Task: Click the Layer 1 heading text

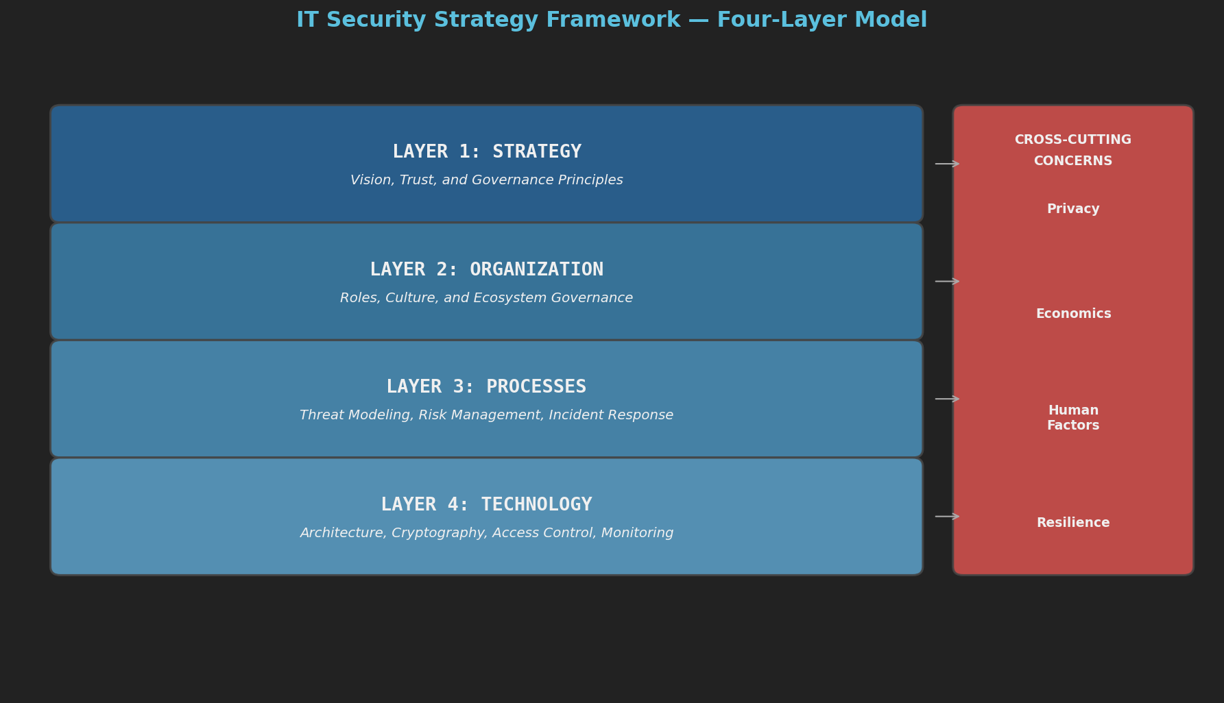Action: pos(487,151)
